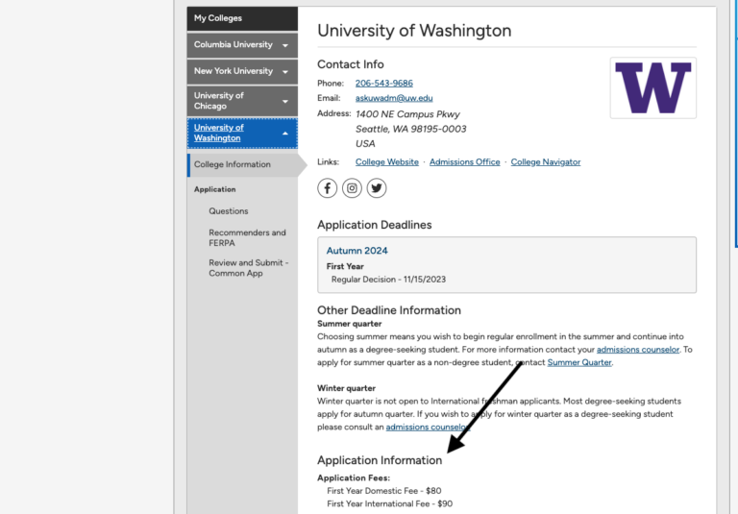Viewport: 738px width, 514px height.
Task: Click the Other Deadline Information heading
Action: click(389, 310)
